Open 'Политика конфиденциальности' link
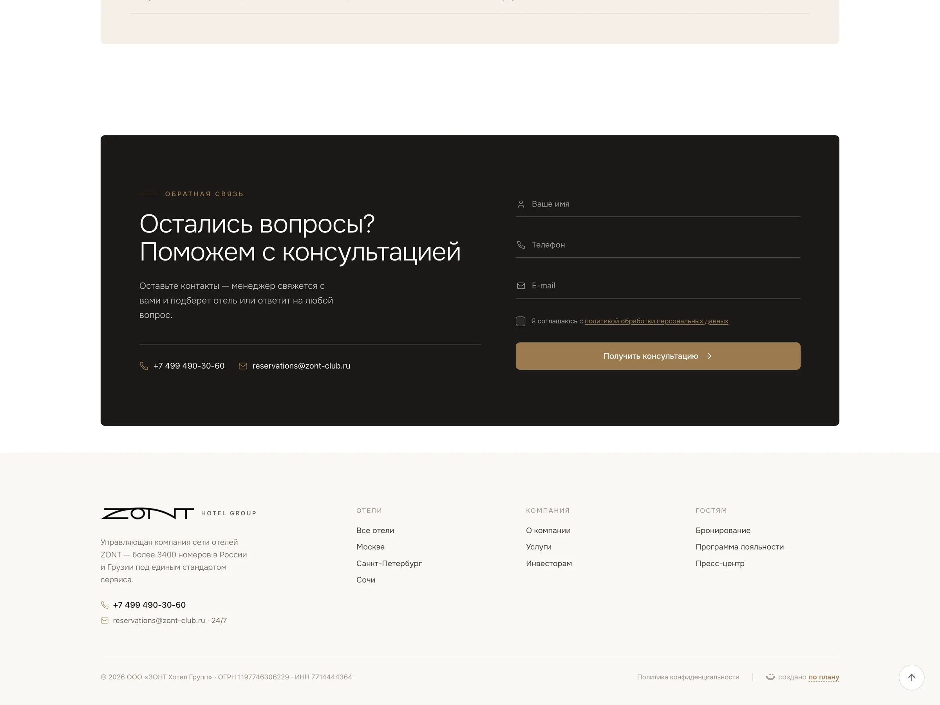 (x=688, y=677)
